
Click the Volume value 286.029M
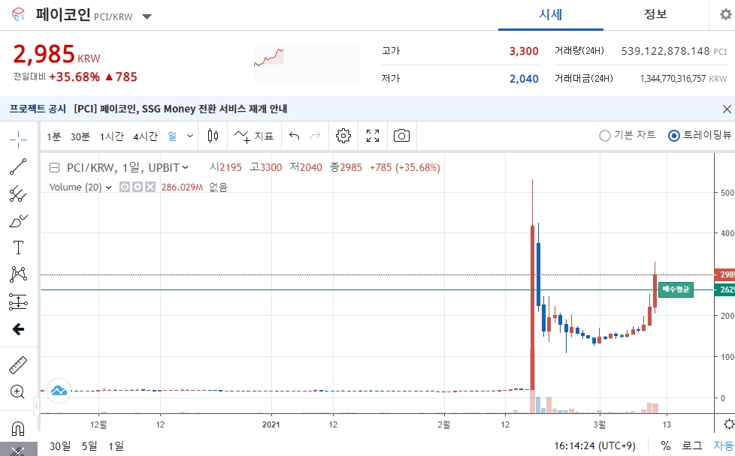[182, 187]
